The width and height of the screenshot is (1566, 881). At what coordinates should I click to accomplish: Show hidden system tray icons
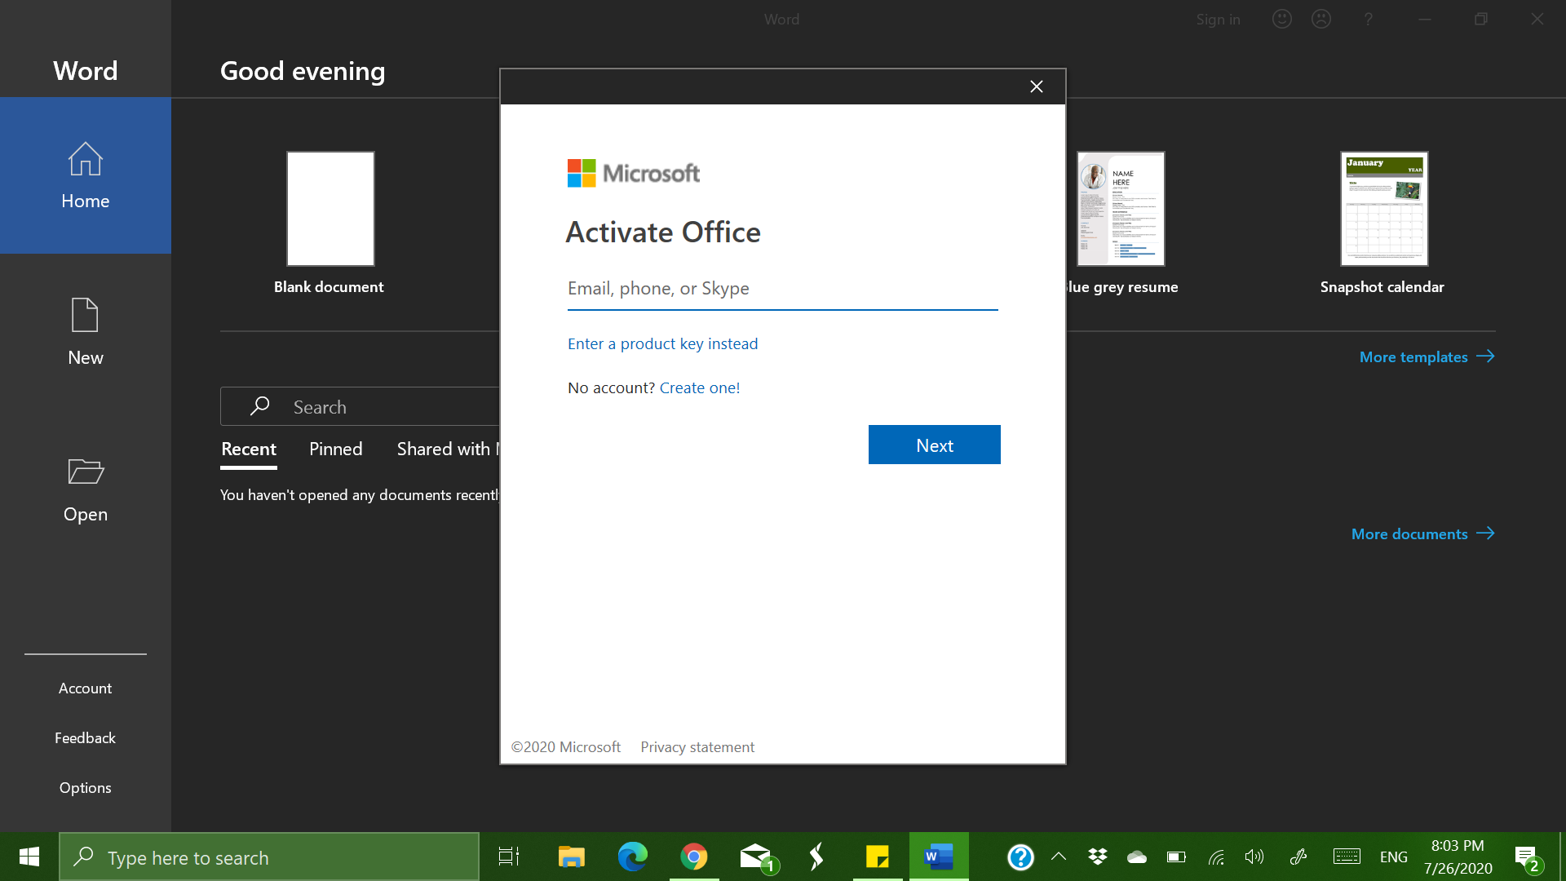pyautogui.click(x=1058, y=857)
